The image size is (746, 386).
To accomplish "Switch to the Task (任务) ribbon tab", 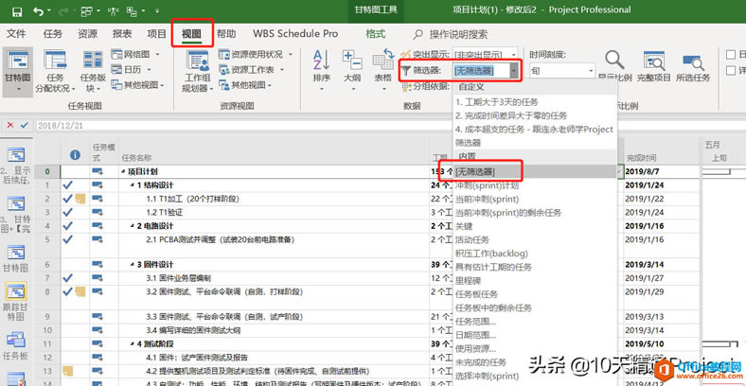I will click(x=52, y=34).
